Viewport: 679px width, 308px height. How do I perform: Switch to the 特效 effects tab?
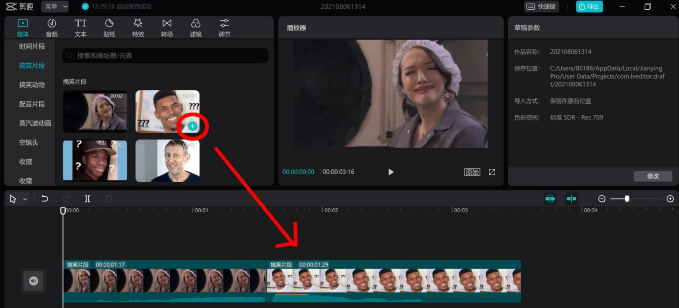click(138, 28)
